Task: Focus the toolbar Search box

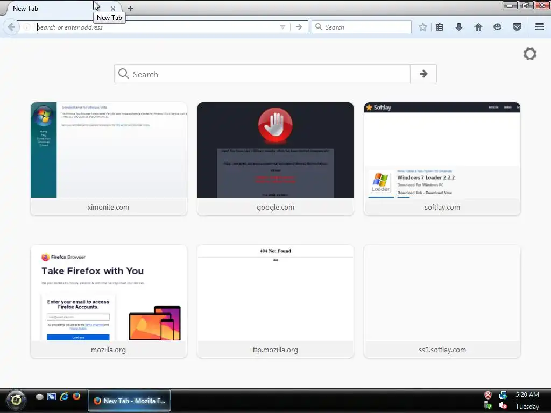Action: [361, 27]
